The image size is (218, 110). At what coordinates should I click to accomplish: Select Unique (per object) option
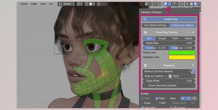[x=182, y=25]
